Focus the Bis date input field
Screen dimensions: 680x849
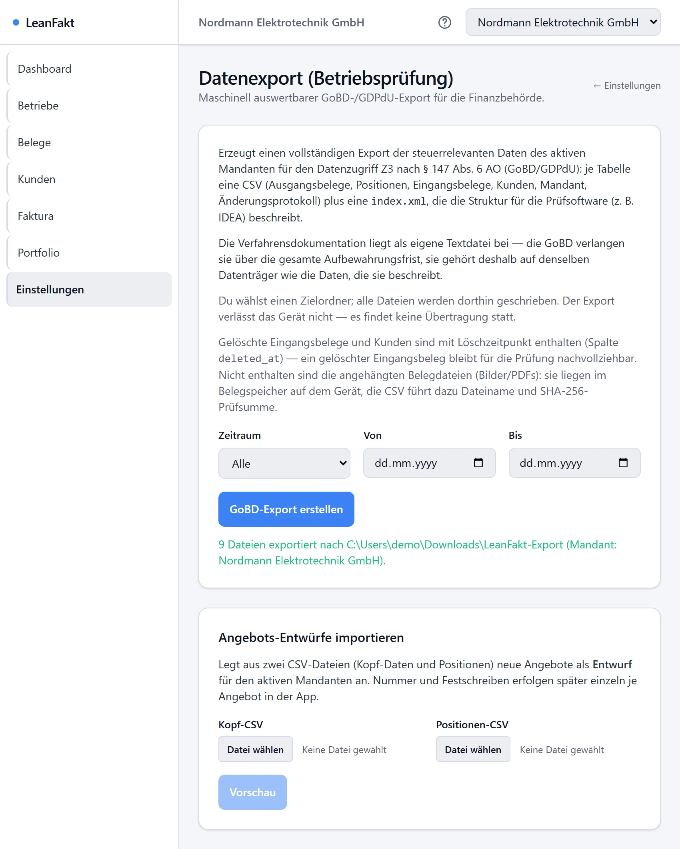coord(574,463)
